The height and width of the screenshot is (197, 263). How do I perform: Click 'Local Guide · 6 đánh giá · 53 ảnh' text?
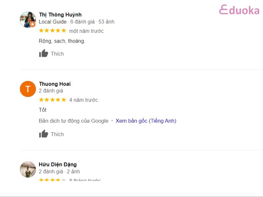(77, 22)
